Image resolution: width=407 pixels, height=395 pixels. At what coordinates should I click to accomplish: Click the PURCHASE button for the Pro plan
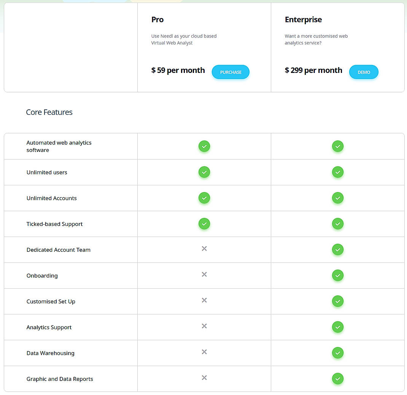tap(231, 72)
